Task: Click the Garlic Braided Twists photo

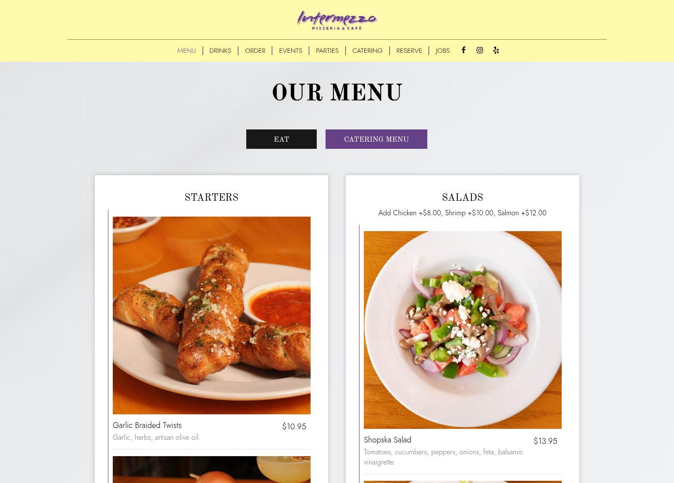Action: click(211, 315)
